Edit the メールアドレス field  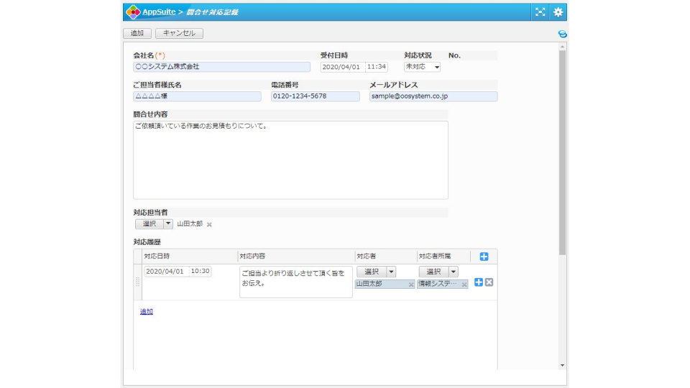433,96
